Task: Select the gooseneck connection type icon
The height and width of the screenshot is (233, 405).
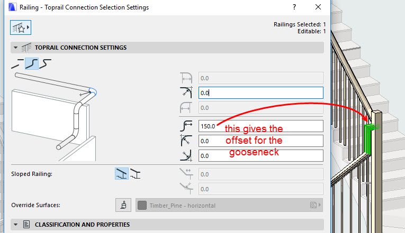Action: click(x=31, y=63)
